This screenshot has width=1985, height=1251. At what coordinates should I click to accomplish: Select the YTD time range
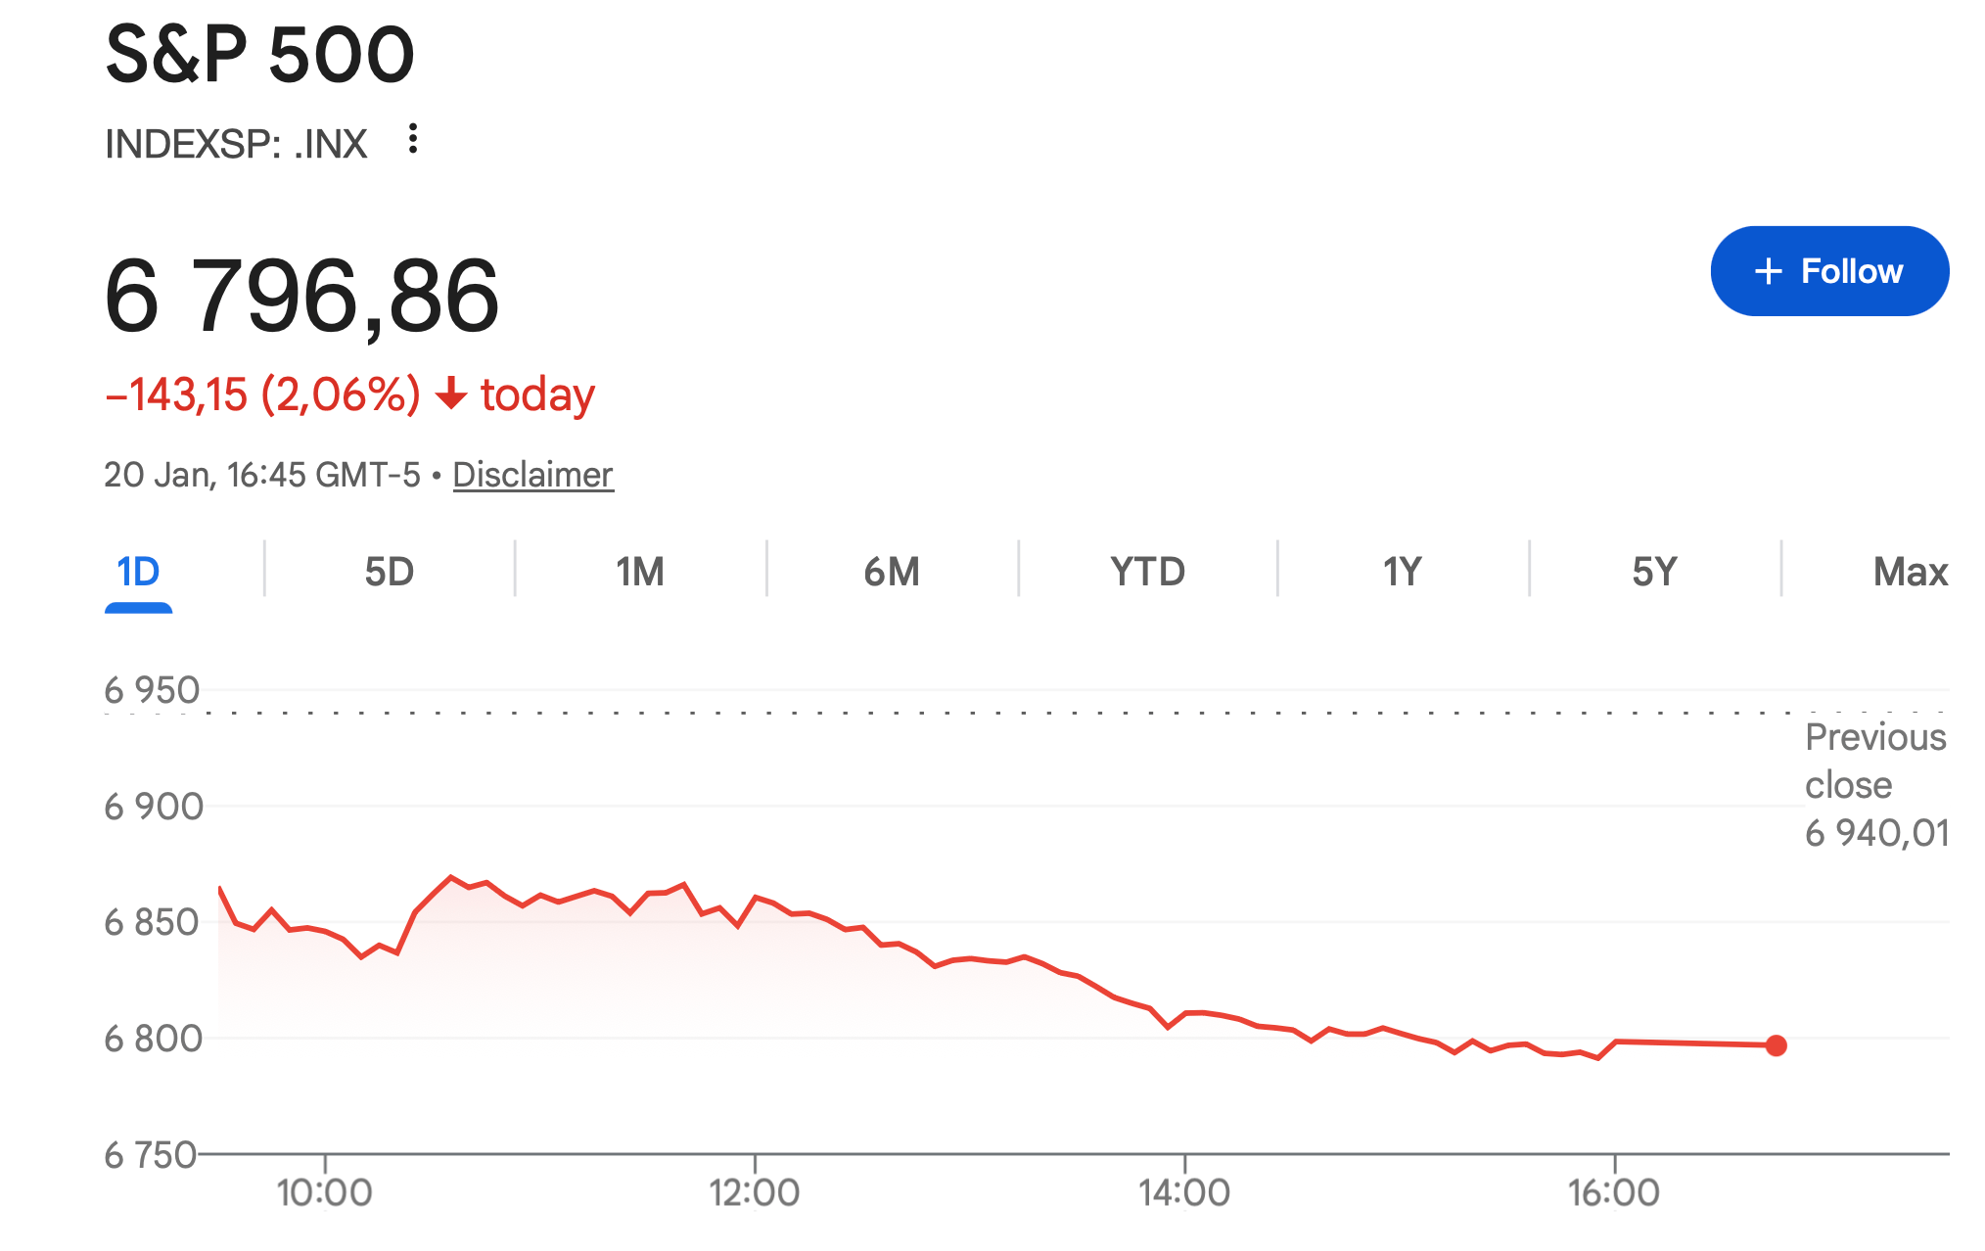tap(1147, 571)
